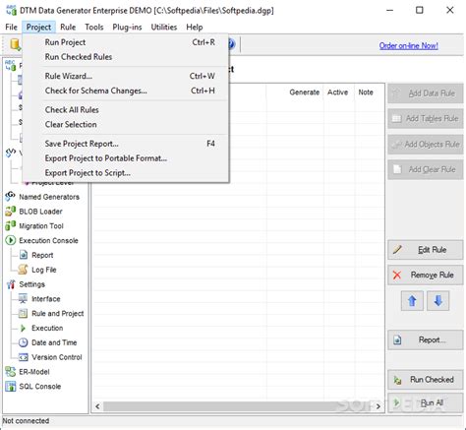Click the Run Checked button
Viewport: 466px width, 430px height.
click(x=426, y=380)
